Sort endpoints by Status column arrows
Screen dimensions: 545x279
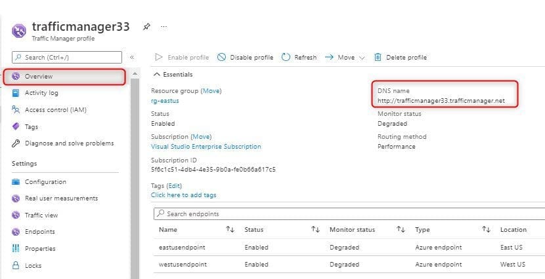[x=315, y=229]
